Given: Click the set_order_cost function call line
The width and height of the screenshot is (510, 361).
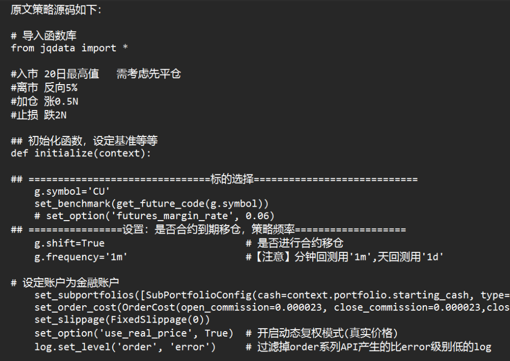Looking at the screenshot, I should click(271, 307).
